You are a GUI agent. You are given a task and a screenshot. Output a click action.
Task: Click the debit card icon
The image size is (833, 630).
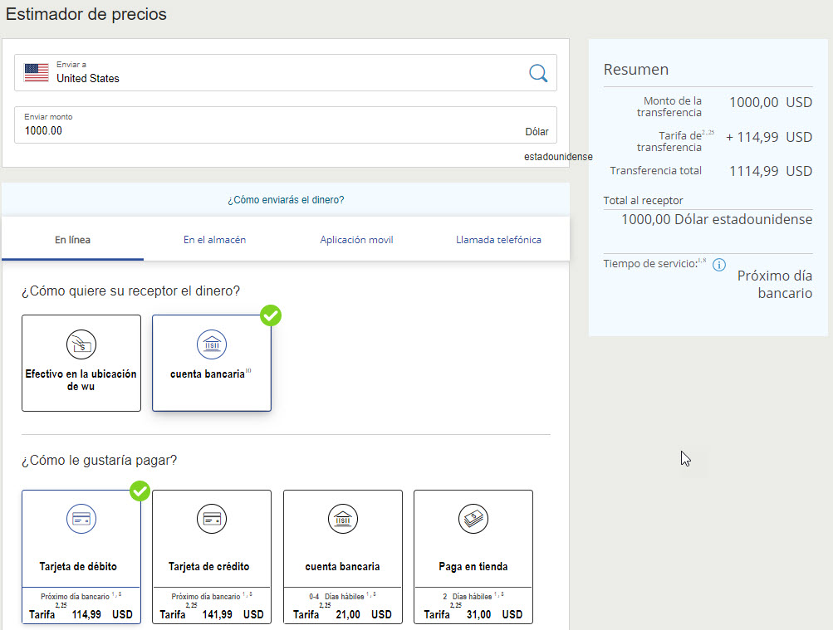[81, 519]
